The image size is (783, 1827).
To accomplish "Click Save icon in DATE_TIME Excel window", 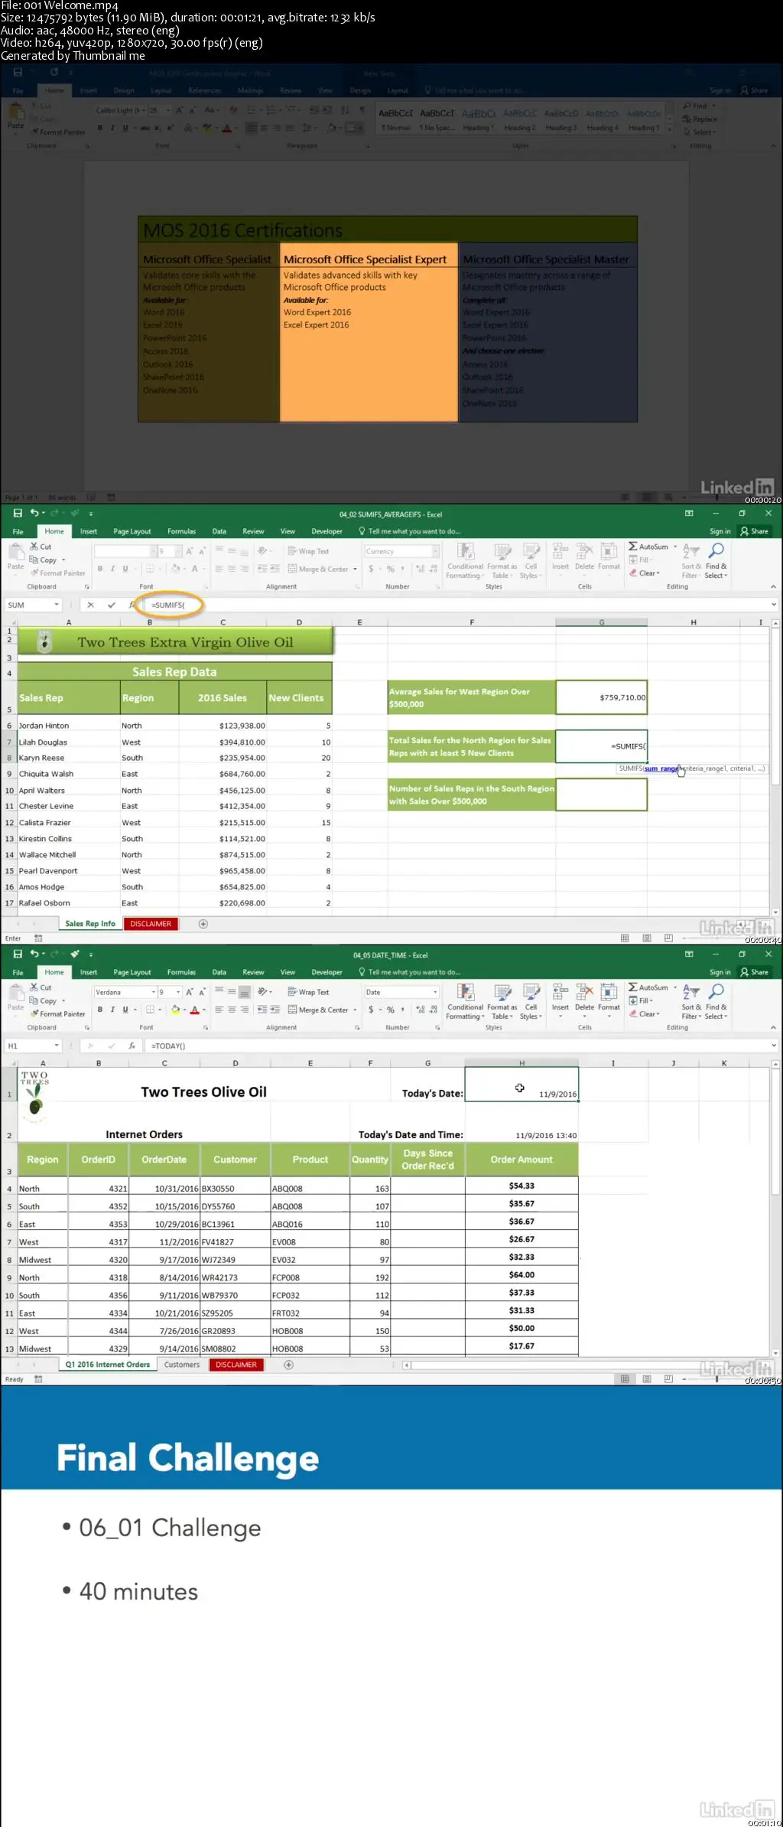I will [18, 954].
